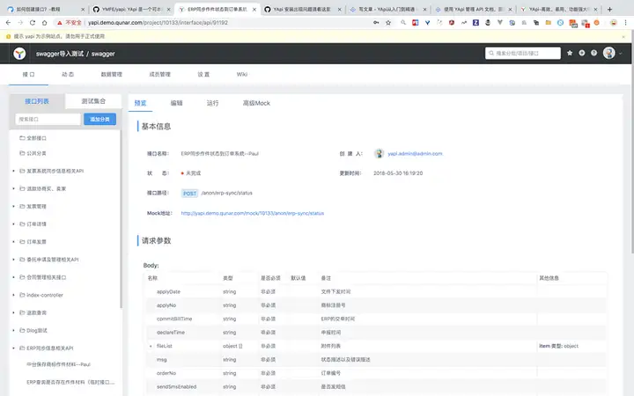Bookmark the page with the address bar star
Image resolution: width=634 pixels, height=396 pixels.
[388, 23]
